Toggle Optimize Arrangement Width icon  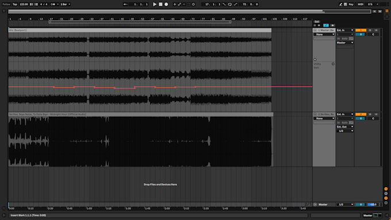click(x=379, y=11)
